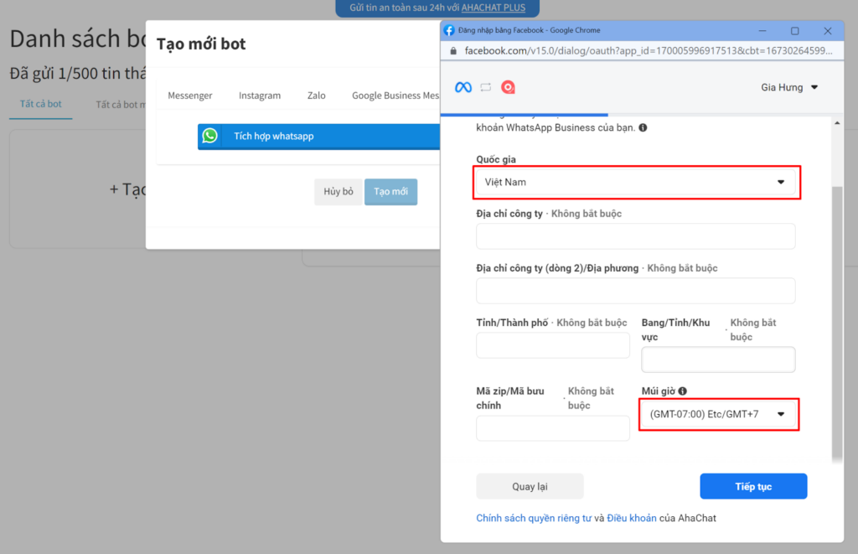Screen dimensions: 858x554
Task: Click the popup vertical scrollbar thumb
Action: (837, 324)
